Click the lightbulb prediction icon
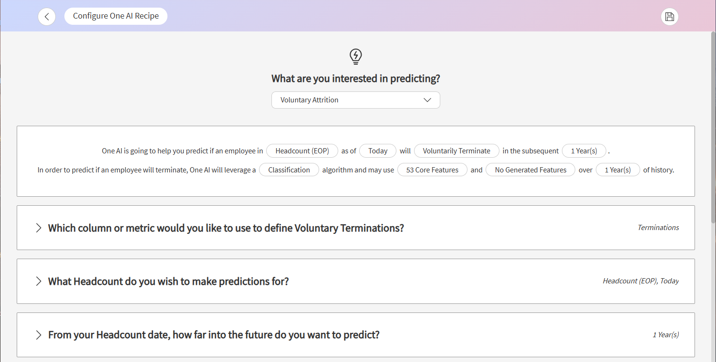Screen dimensions: 716x362 click(356, 57)
